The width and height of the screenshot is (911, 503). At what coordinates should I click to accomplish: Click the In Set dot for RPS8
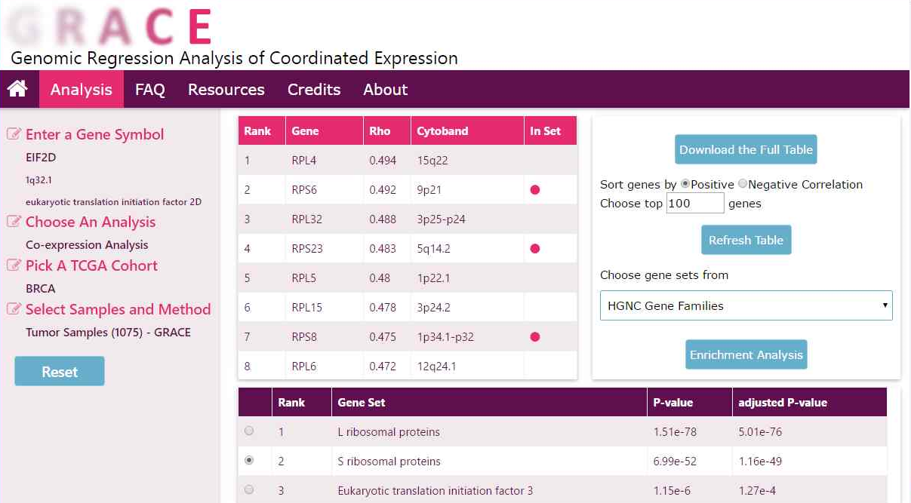click(535, 337)
